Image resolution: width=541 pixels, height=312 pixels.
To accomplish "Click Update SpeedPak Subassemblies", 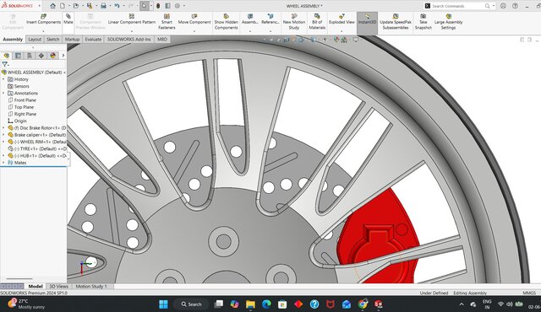I will [x=396, y=22].
